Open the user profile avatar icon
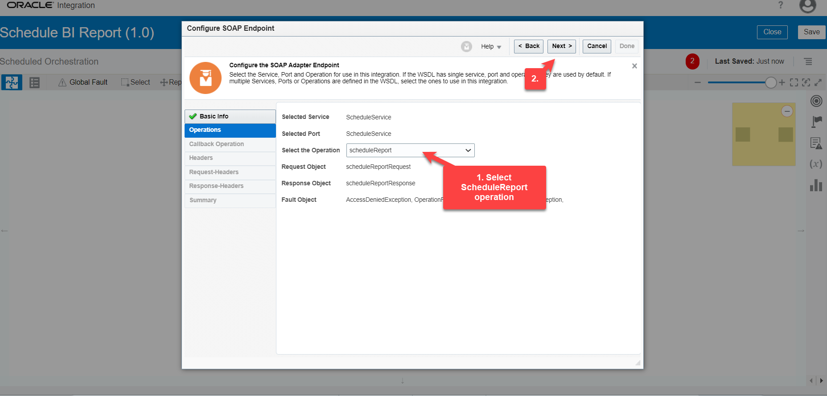 [x=807, y=6]
